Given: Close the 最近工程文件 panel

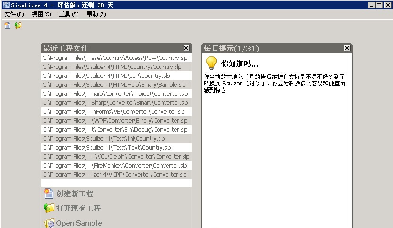Looking at the screenshot, I should point(186,48).
